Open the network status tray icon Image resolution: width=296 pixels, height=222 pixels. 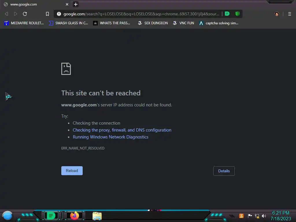[257, 216]
